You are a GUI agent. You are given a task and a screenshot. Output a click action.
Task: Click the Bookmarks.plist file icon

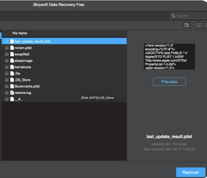click(x=12, y=86)
